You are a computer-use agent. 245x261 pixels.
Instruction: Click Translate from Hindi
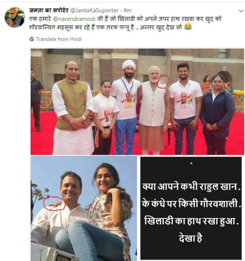pos(59,39)
